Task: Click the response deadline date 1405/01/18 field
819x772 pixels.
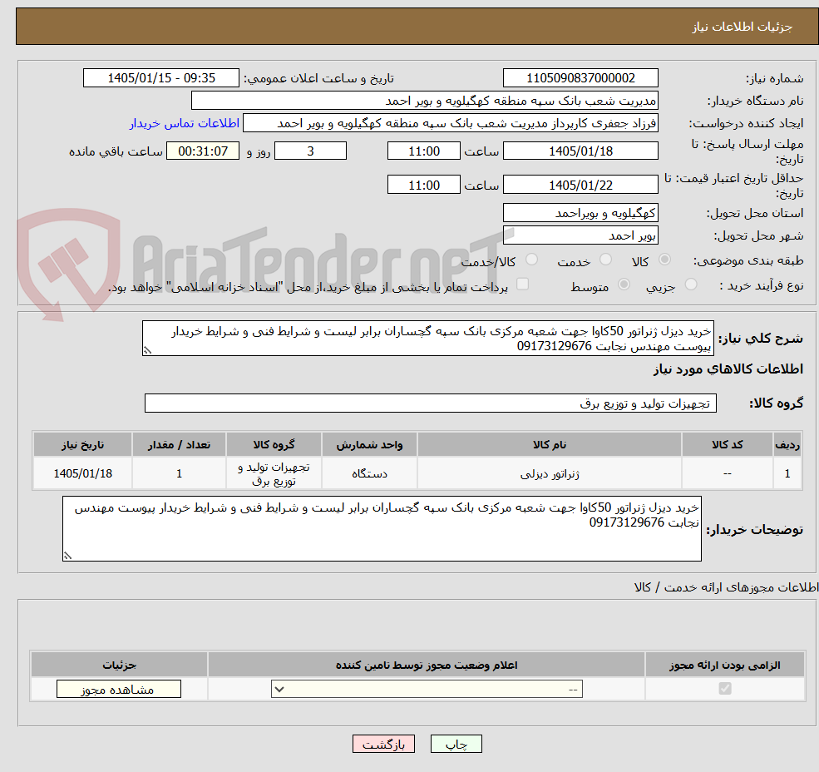Action: [x=580, y=151]
